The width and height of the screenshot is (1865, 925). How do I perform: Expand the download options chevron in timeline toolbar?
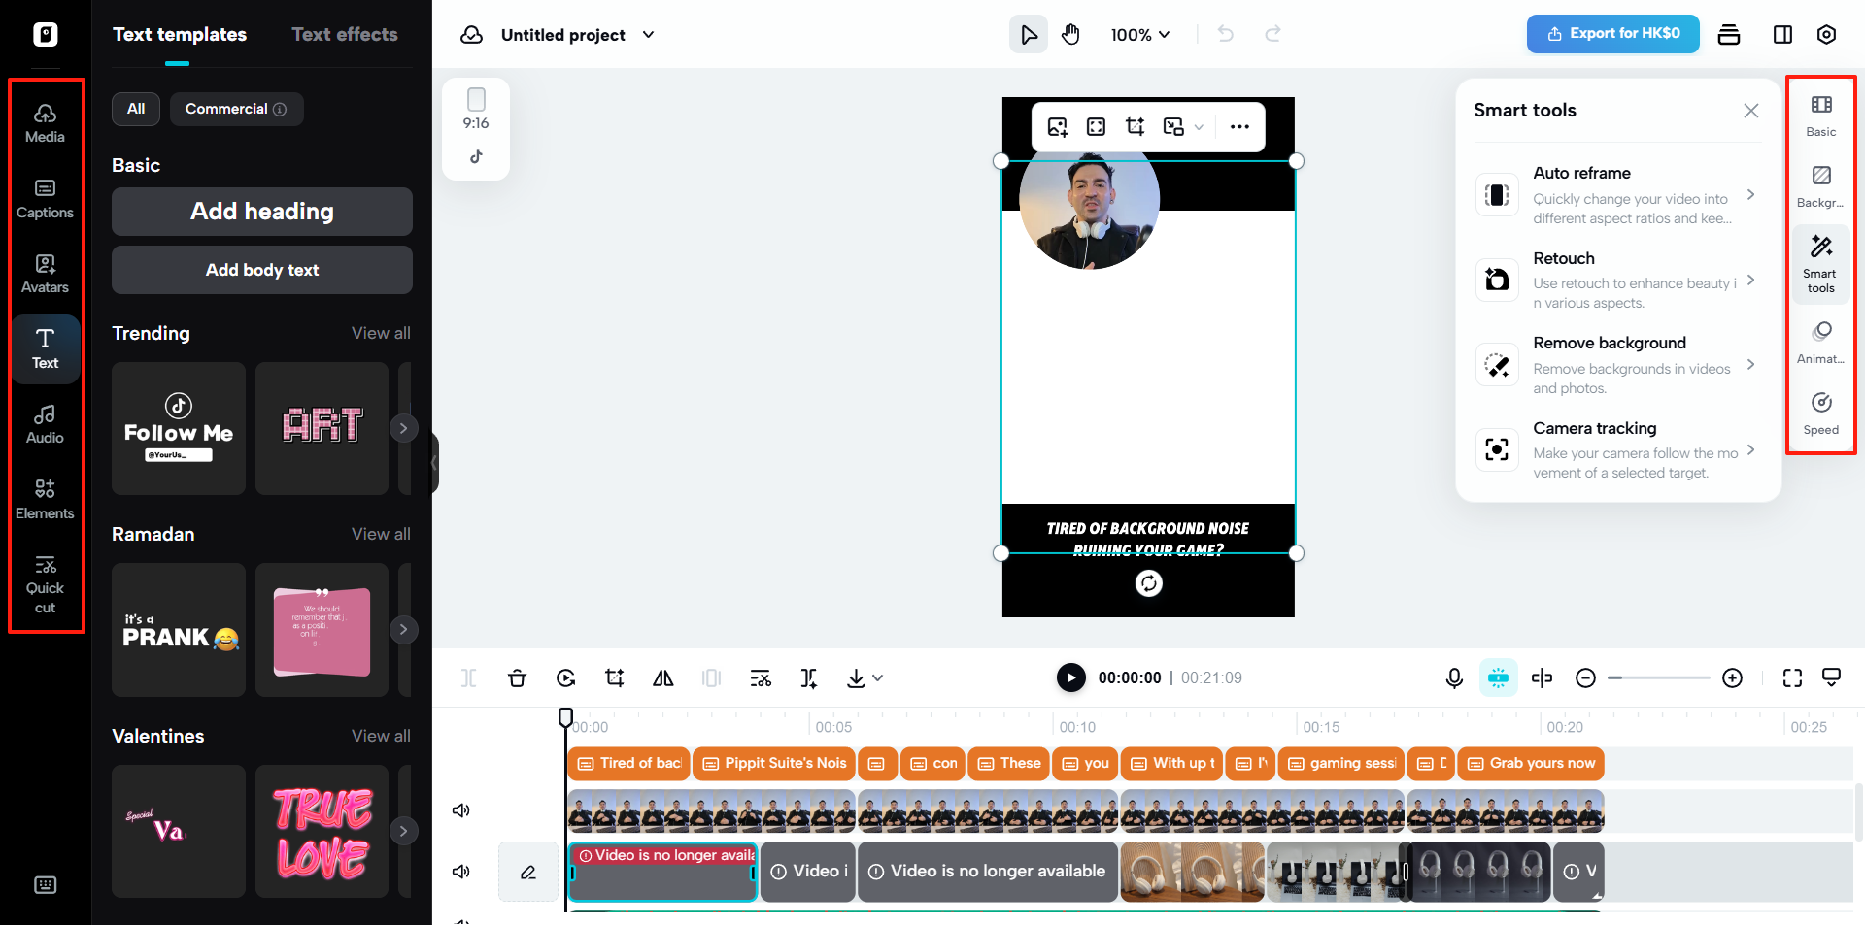tap(879, 677)
